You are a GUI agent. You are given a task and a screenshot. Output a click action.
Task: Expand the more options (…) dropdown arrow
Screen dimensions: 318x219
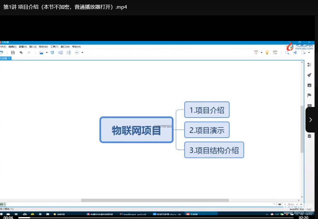(x=82, y=53)
